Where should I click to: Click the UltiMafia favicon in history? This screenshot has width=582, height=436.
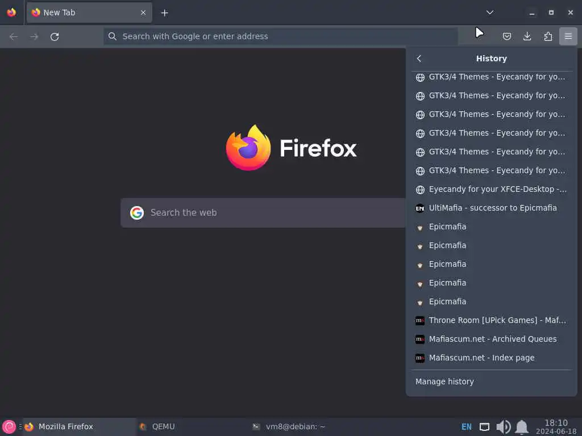pyautogui.click(x=420, y=208)
